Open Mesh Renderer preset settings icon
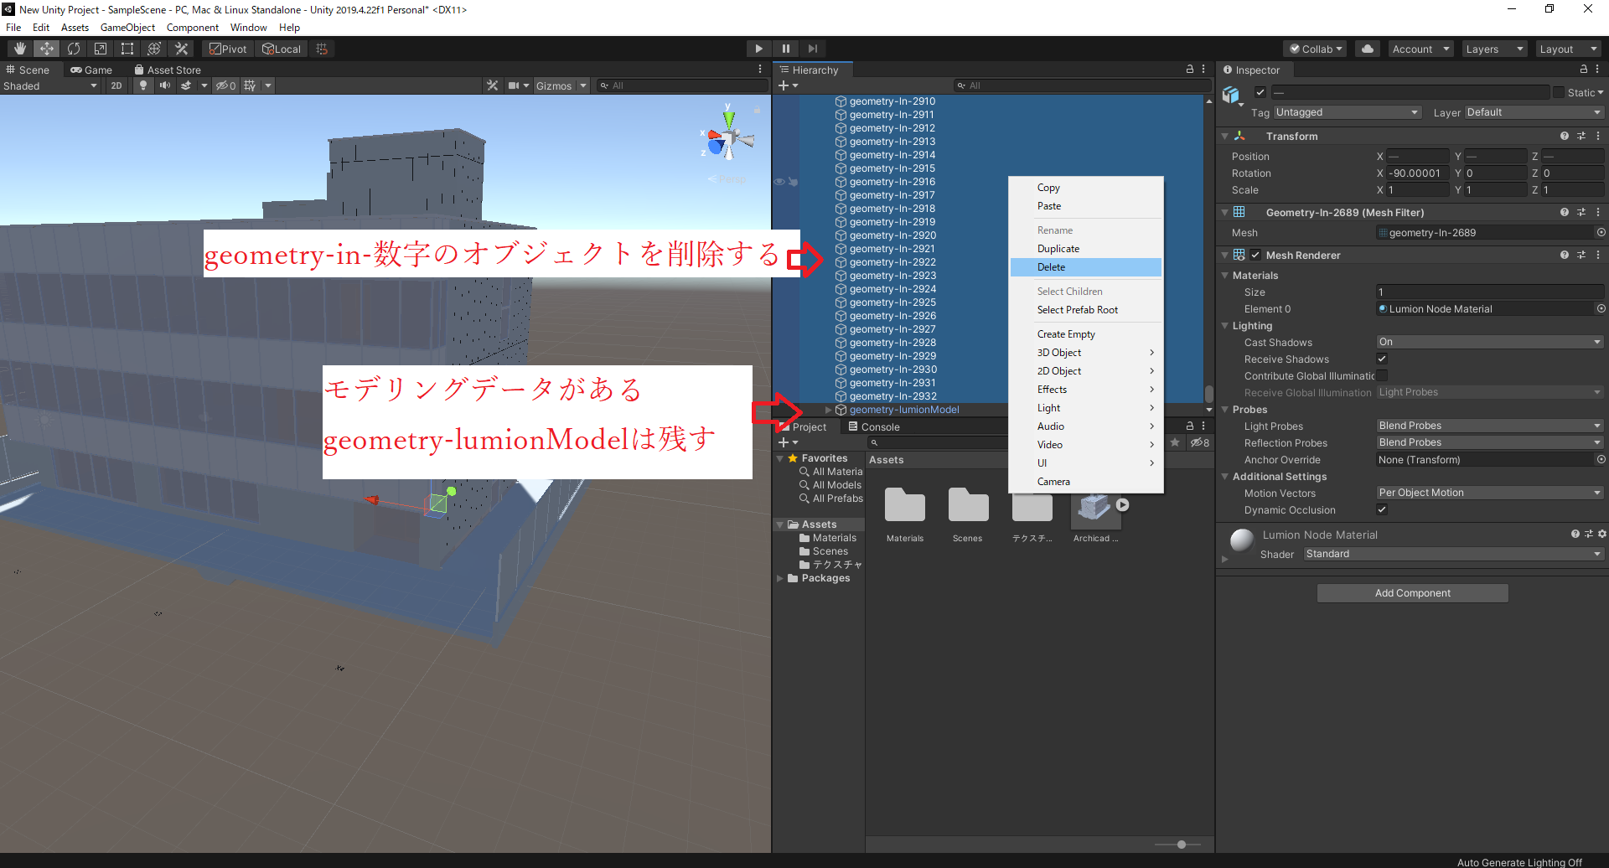 [1581, 255]
